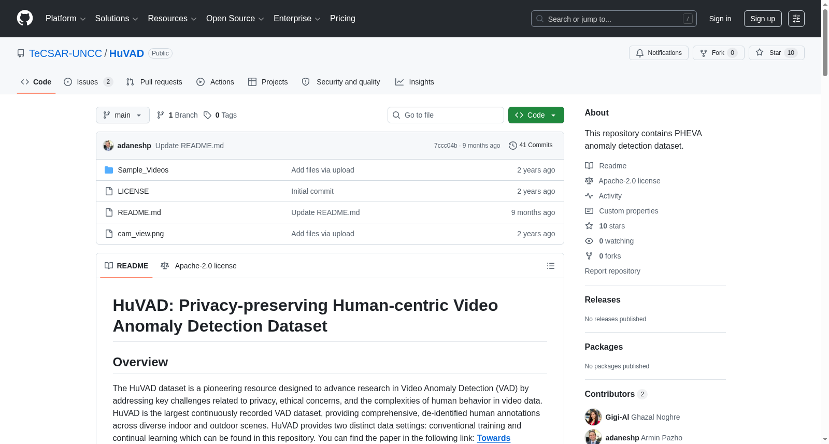The height and width of the screenshot is (444, 829).
Task: Click the LICENSE file icon
Action: pyautogui.click(x=109, y=191)
